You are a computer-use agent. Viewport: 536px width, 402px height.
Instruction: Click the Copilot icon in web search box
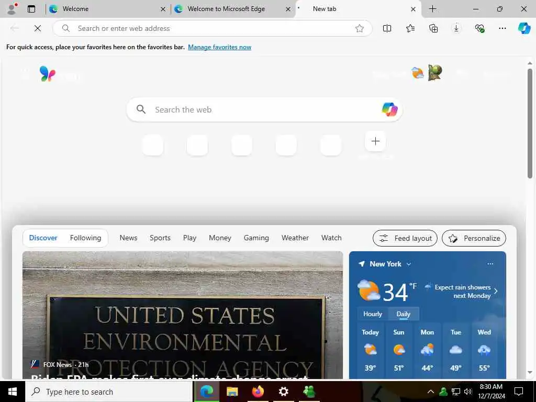(x=389, y=110)
